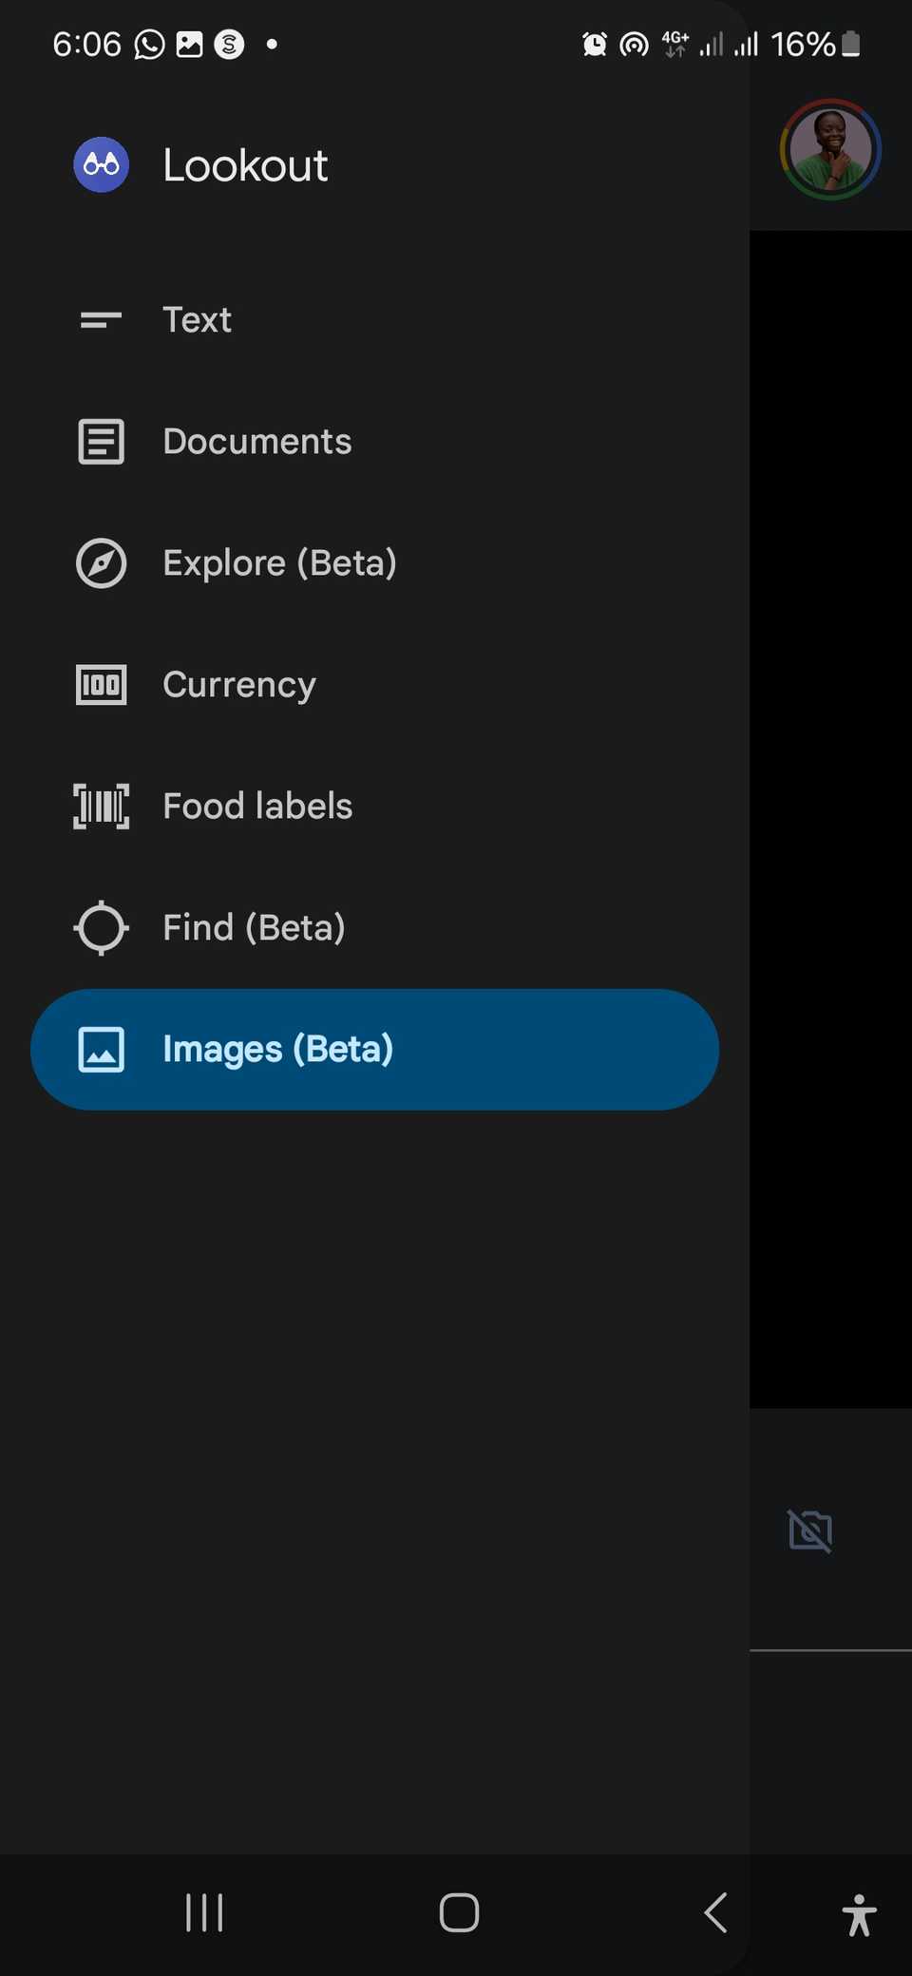Tap the Currency banknote icon
The height and width of the screenshot is (1976, 912).
(100, 684)
